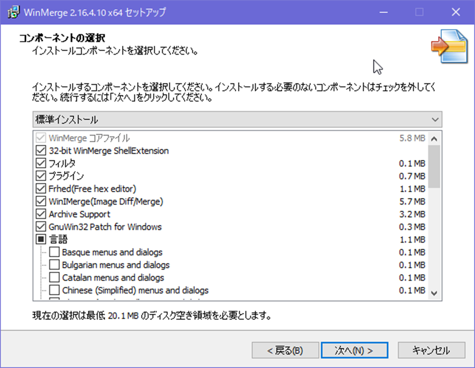The width and height of the screenshot is (475, 368).
Task: Uncheck 32-bit WinMerge ShellExtension checkbox
Action: [41, 150]
